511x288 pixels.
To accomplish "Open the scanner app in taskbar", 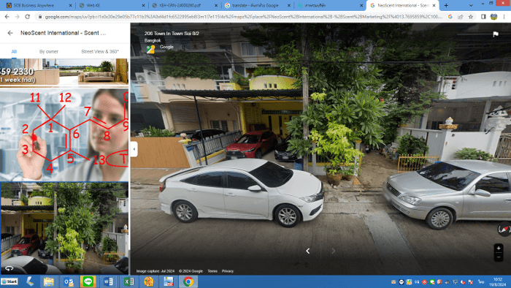I will 30,281.
